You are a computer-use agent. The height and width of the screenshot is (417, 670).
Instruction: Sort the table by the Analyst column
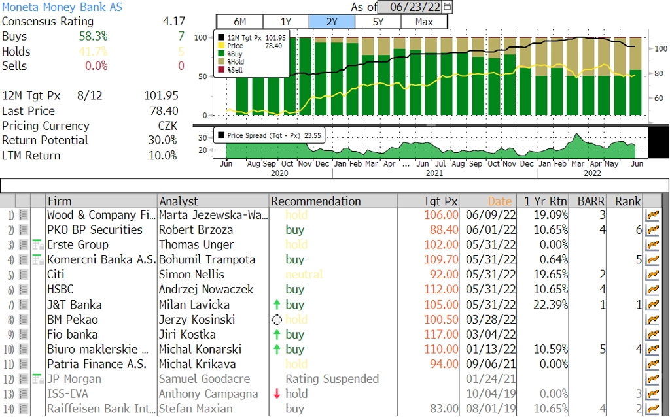[213, 201]
